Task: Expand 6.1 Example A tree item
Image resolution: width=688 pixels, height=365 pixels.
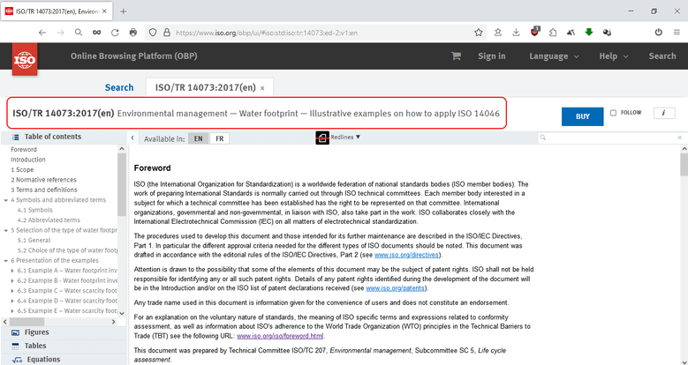Action: coord(12,271)
